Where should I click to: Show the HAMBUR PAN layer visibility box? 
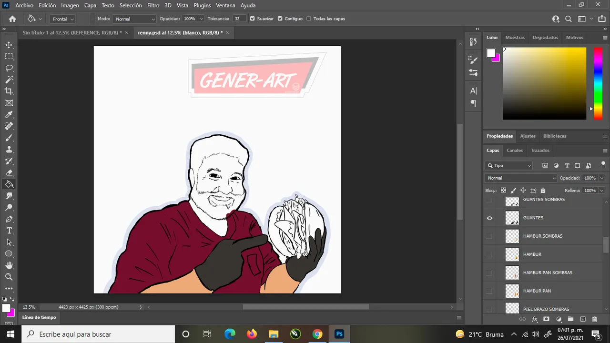[x=489, y=291]
